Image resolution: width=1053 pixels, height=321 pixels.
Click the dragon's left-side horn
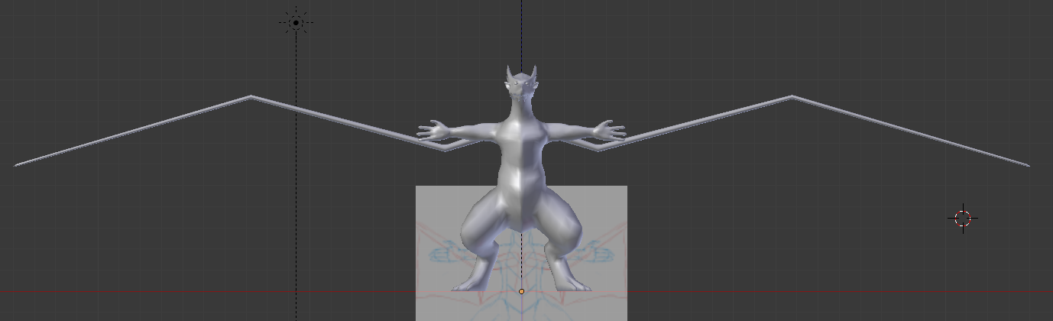point(508,74)
